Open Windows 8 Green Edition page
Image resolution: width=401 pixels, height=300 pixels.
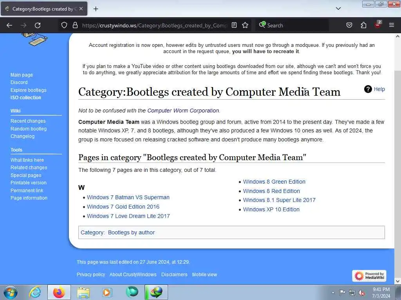(274, 182)
